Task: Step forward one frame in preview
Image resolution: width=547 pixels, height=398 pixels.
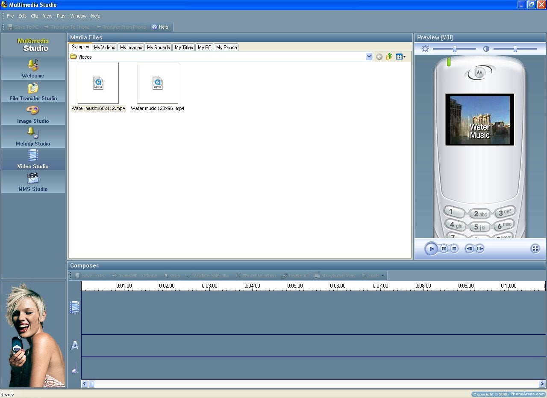Action: [479, 249]
